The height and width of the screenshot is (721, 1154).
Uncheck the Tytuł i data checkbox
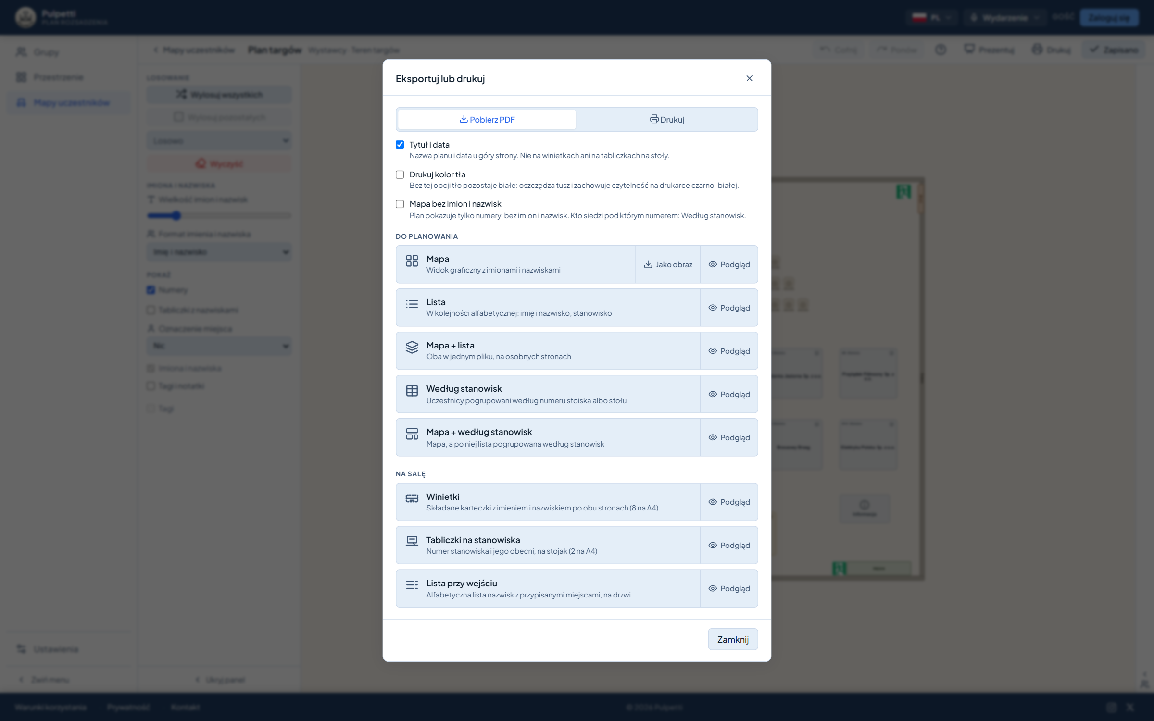pos(400,145)
